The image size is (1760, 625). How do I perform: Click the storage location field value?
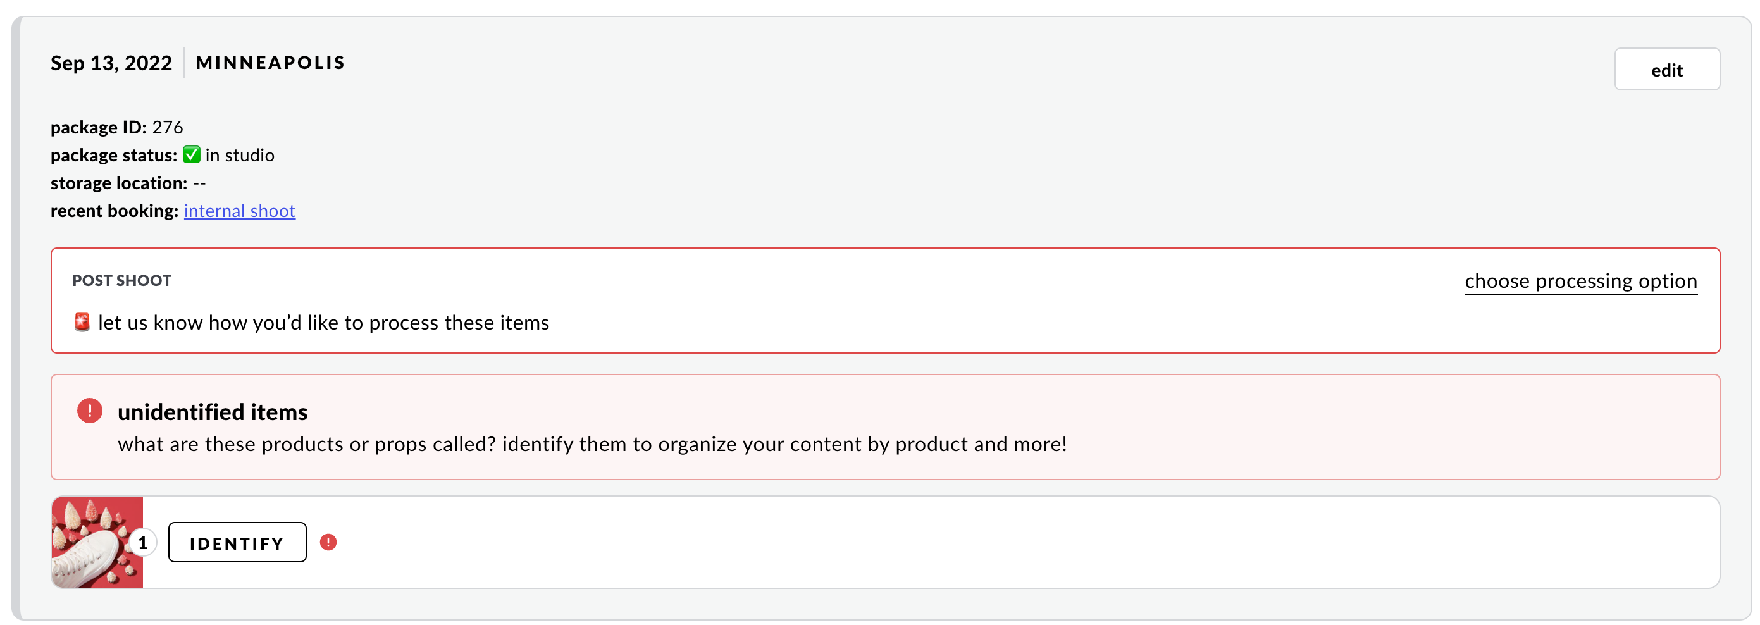point(199,183)
